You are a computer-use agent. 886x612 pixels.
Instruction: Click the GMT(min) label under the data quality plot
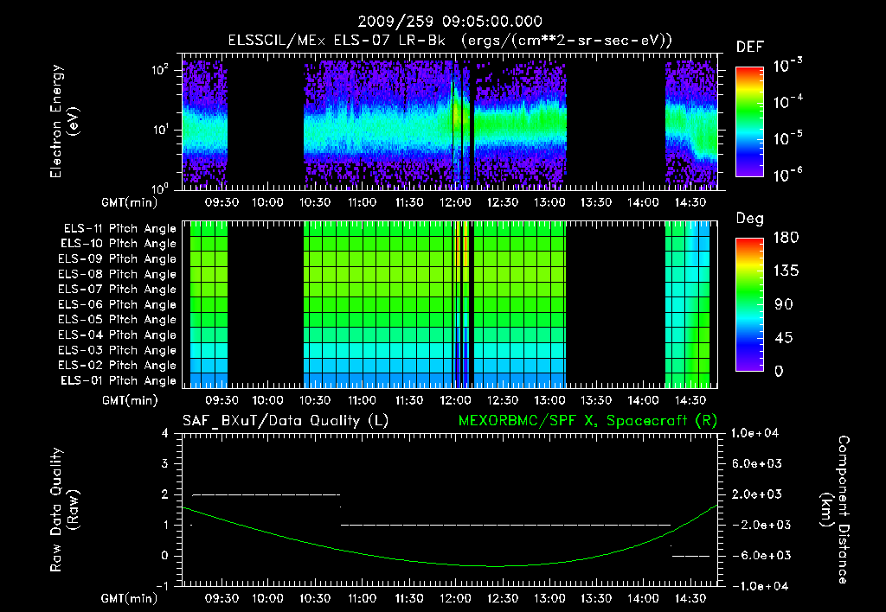tap(130, 598)
